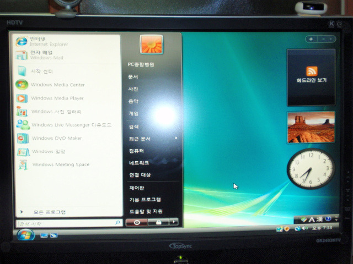353x264 pixels.
Task: Click the Welcome Center (시작 센터) icon
Action: pyautogui.click(x=22, y=71)
